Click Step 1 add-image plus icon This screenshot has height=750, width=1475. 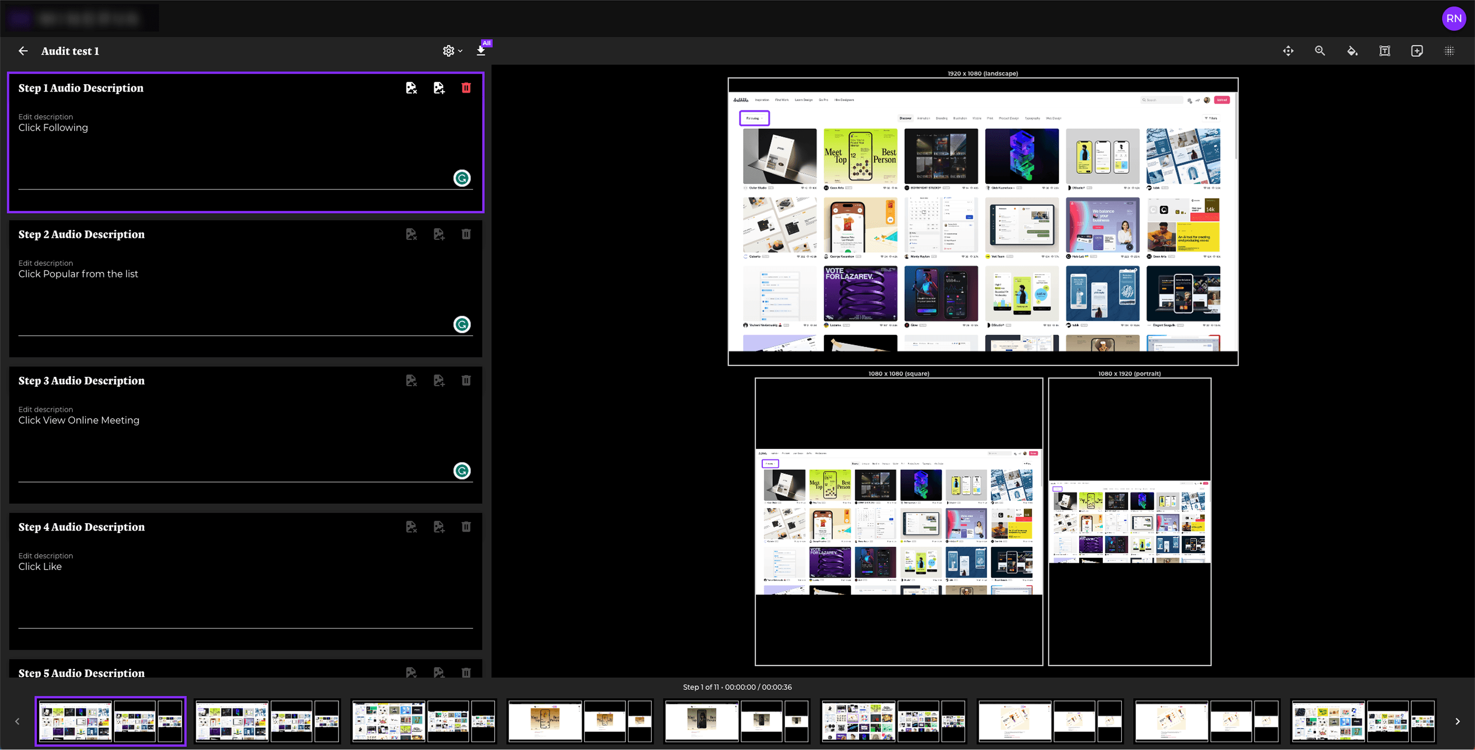click(438, 87)
